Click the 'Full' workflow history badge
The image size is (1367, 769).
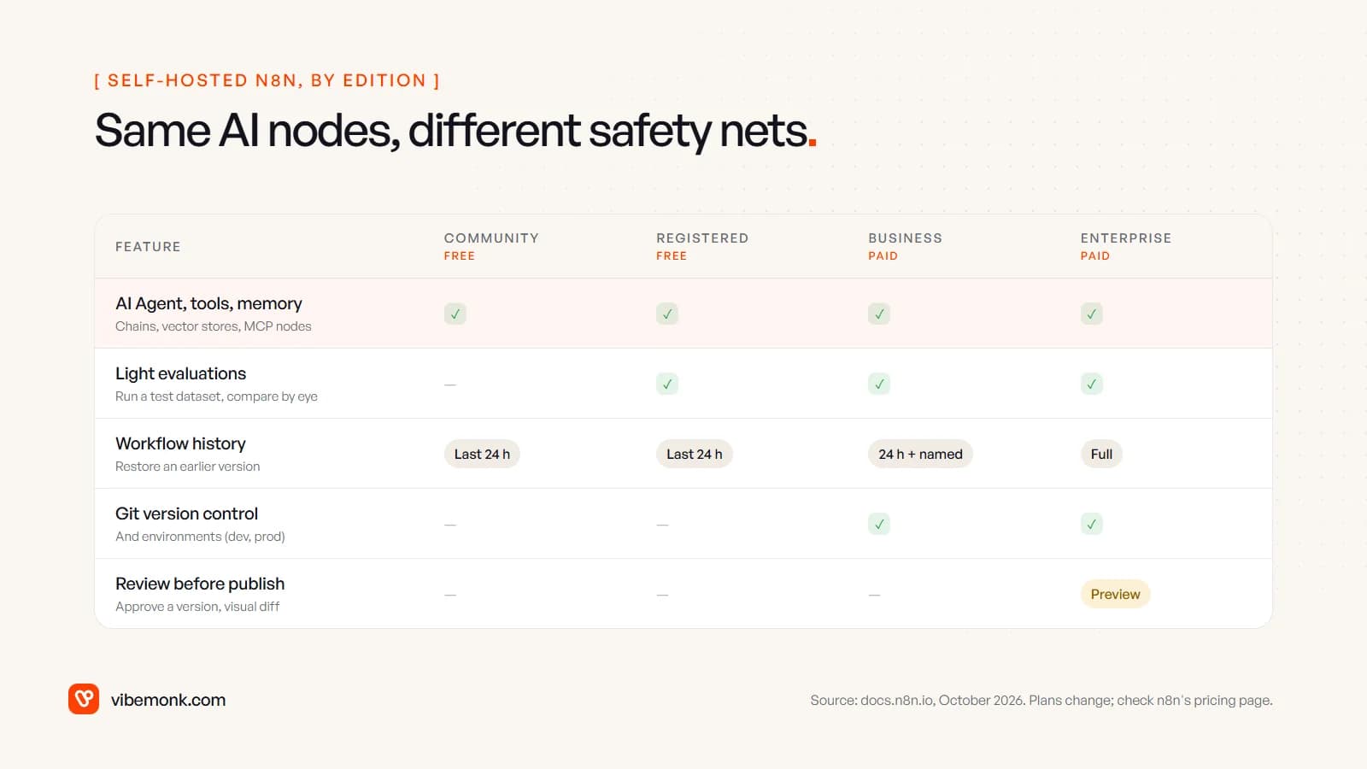(x=1101, y=454)
